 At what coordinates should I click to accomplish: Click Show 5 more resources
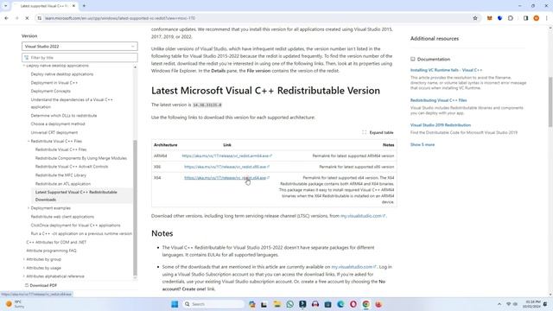pos(423,145)
